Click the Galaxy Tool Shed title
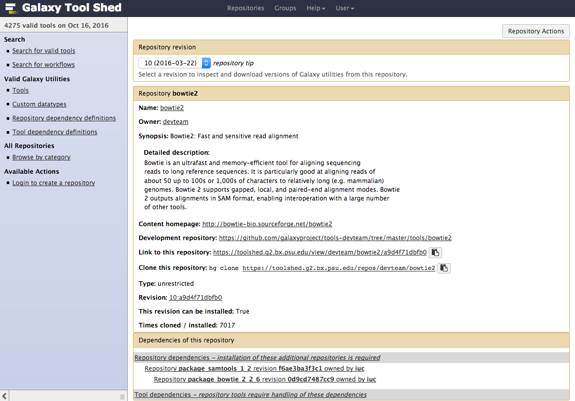This screenshot has width=575, height=401. [x=72, y=8]
